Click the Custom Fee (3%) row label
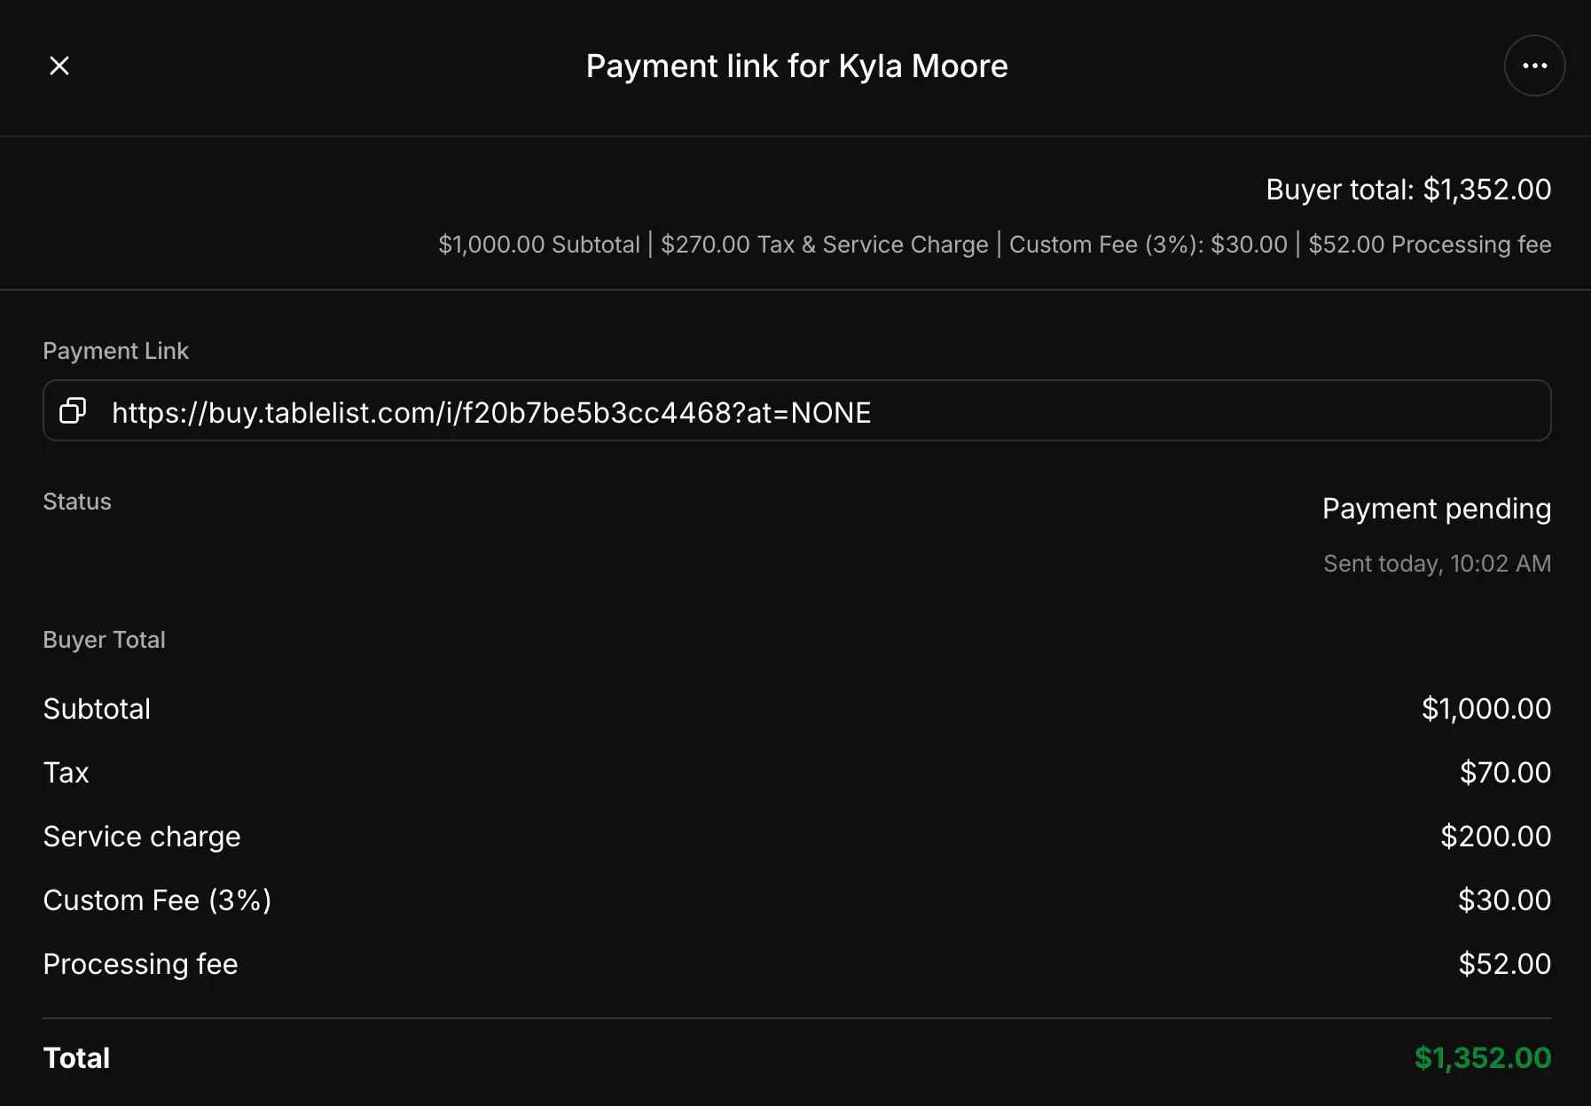Screen dimensions: 1591x1106 pyautogui.click(x=157, y=900)
